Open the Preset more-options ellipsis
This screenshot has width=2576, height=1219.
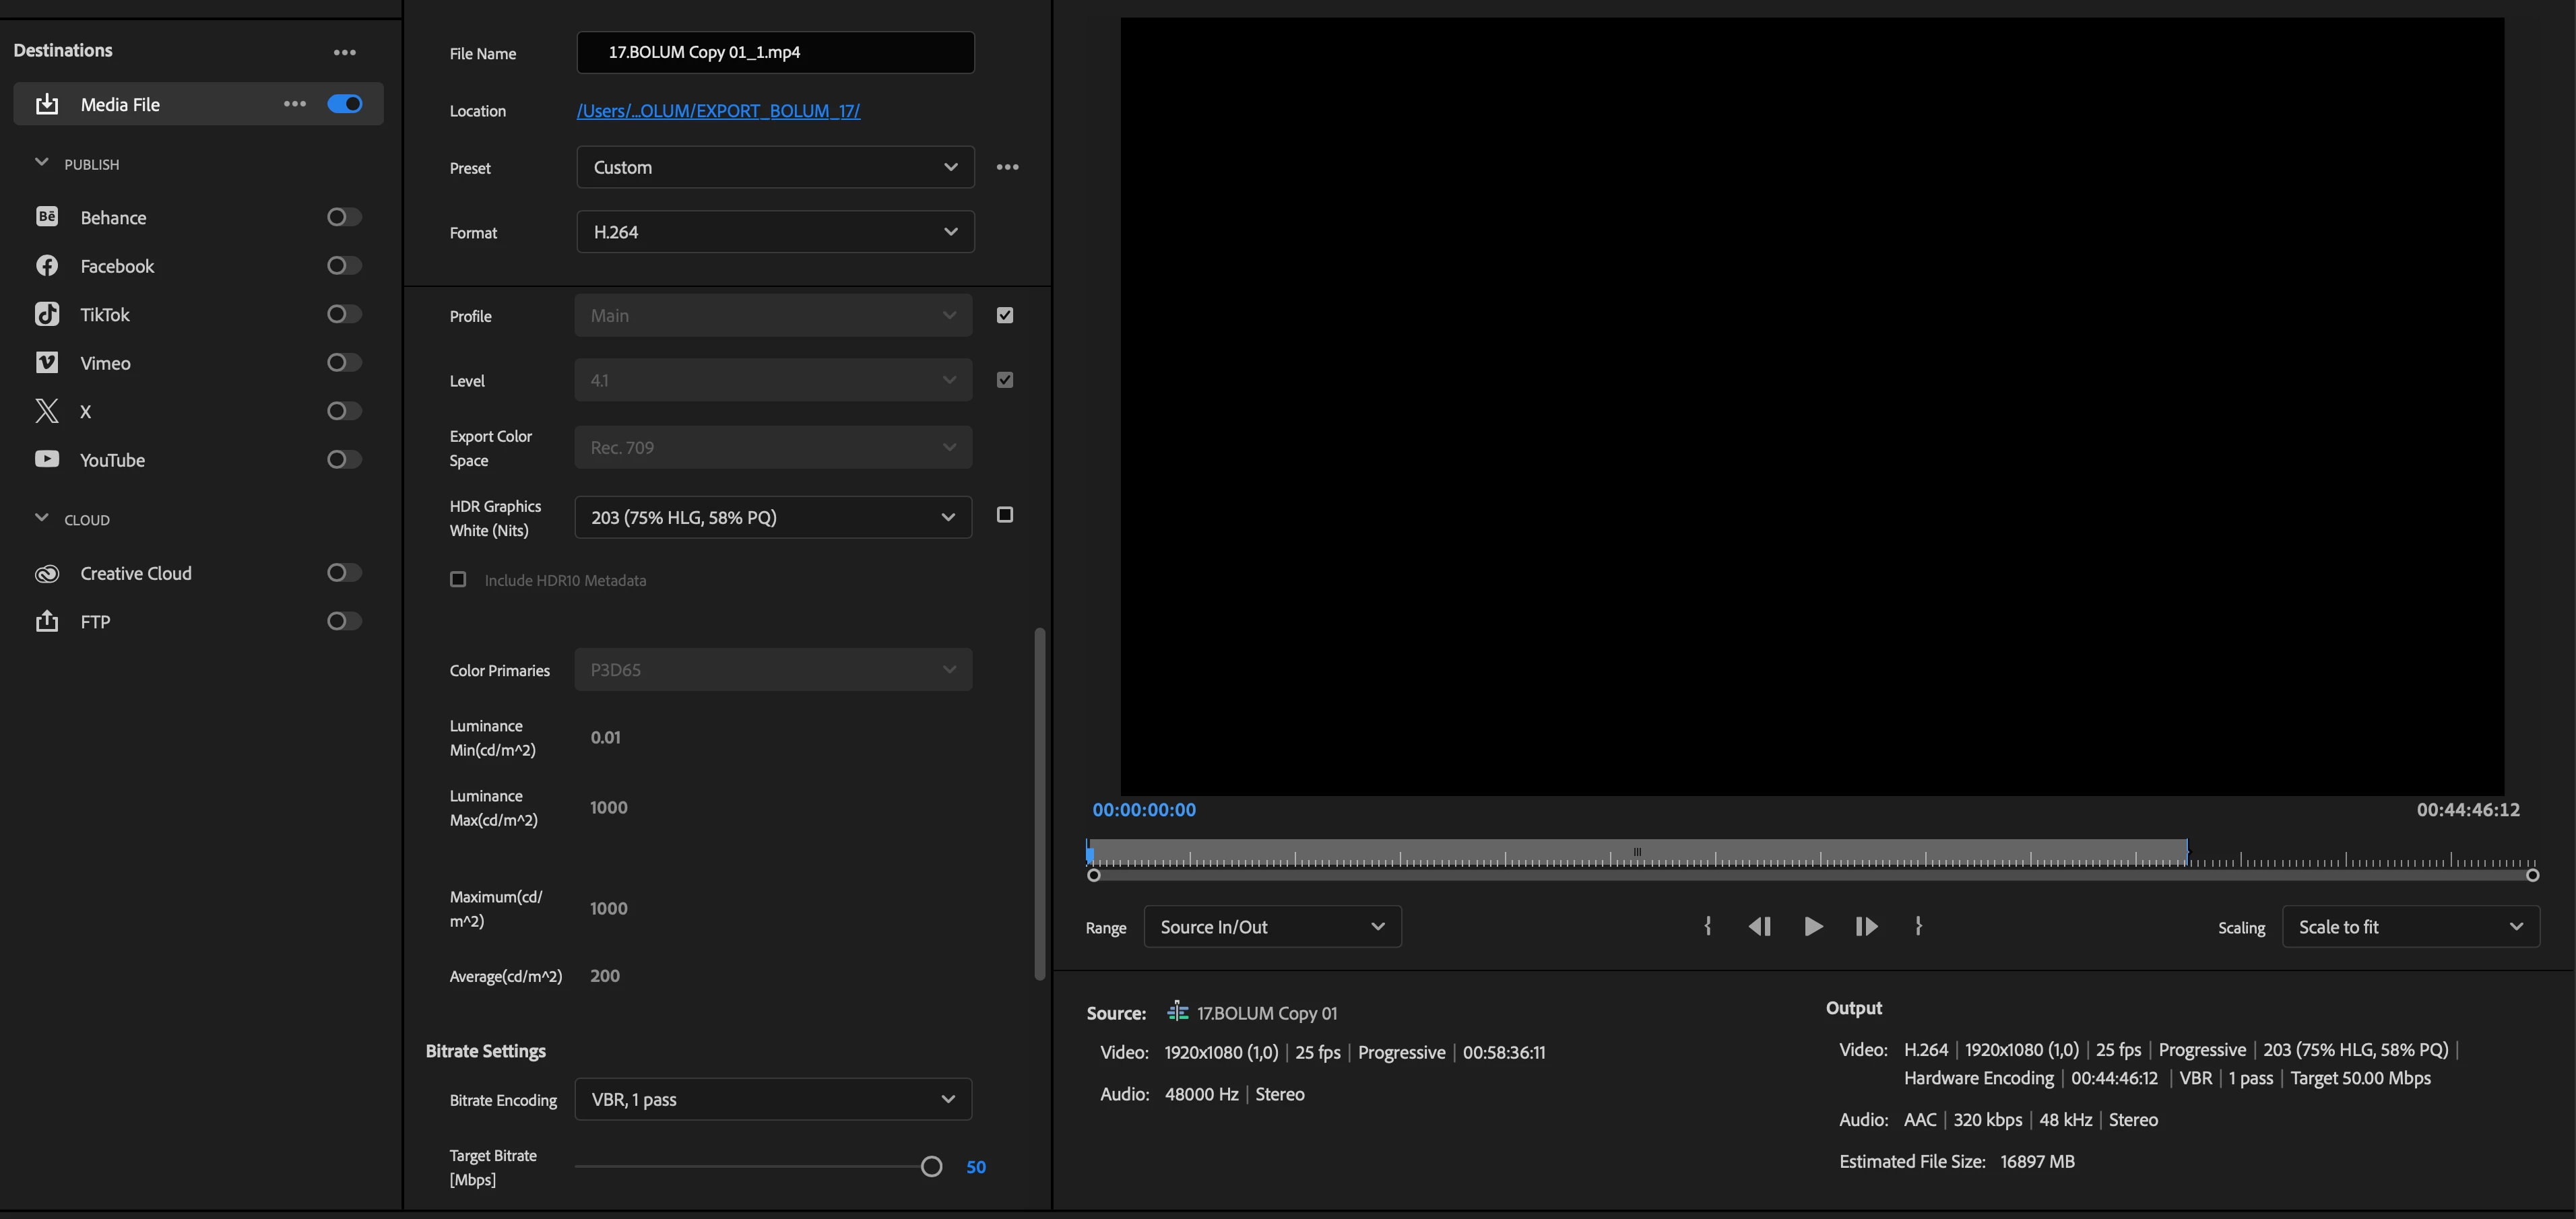point(1007,167)
